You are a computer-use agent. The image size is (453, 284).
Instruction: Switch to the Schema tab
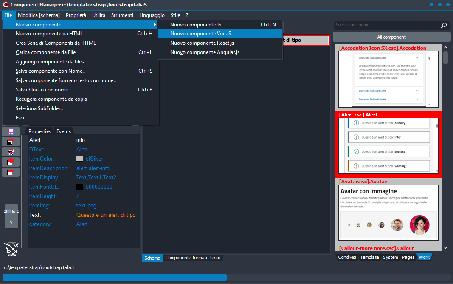(x=152, y=258)
